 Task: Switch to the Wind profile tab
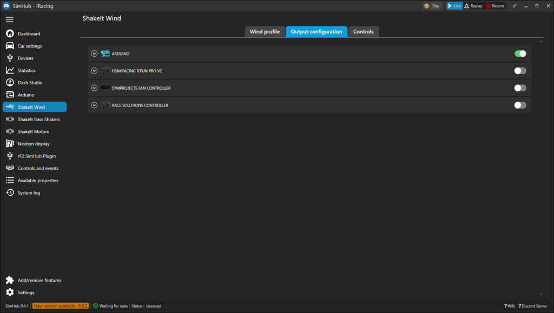pos(265,32)
